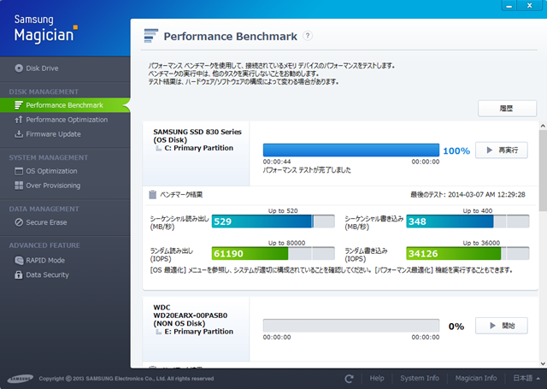Click the Performance Optimization arrow icon
This screenshot has height=389, width=547.
tap(19, 120)
